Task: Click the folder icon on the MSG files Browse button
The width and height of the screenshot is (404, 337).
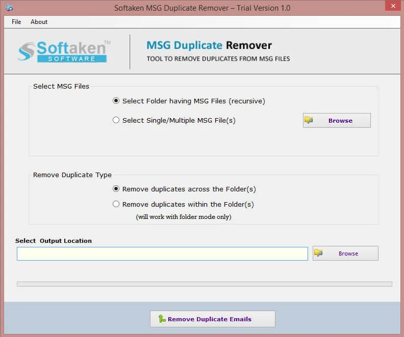Action: (309, 121)
